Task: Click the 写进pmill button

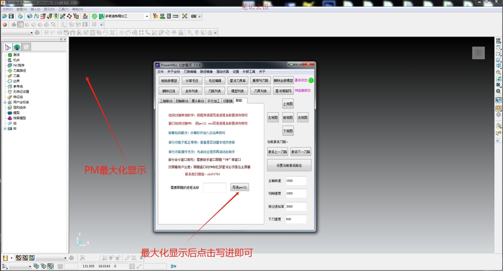Action: (x=239, y=187)
